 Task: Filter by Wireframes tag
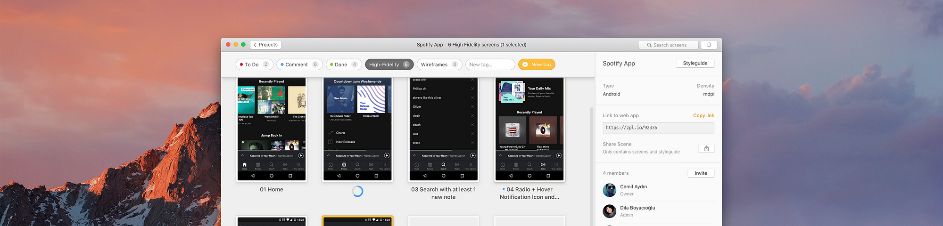[439, 65]
